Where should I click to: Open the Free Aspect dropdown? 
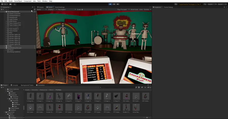pos(66,9)
